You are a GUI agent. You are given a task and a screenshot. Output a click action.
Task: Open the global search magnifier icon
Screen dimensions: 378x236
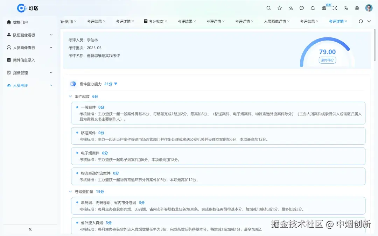[268, 8]
